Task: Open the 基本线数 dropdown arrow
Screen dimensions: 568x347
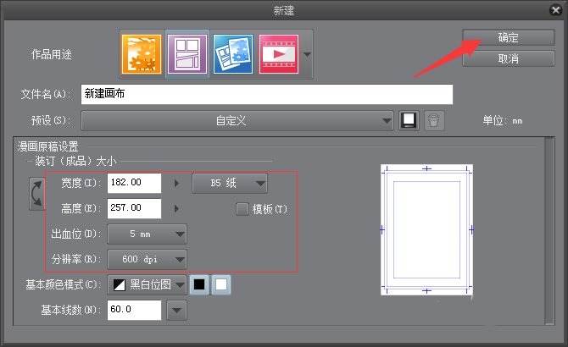Action: point(177,310)
